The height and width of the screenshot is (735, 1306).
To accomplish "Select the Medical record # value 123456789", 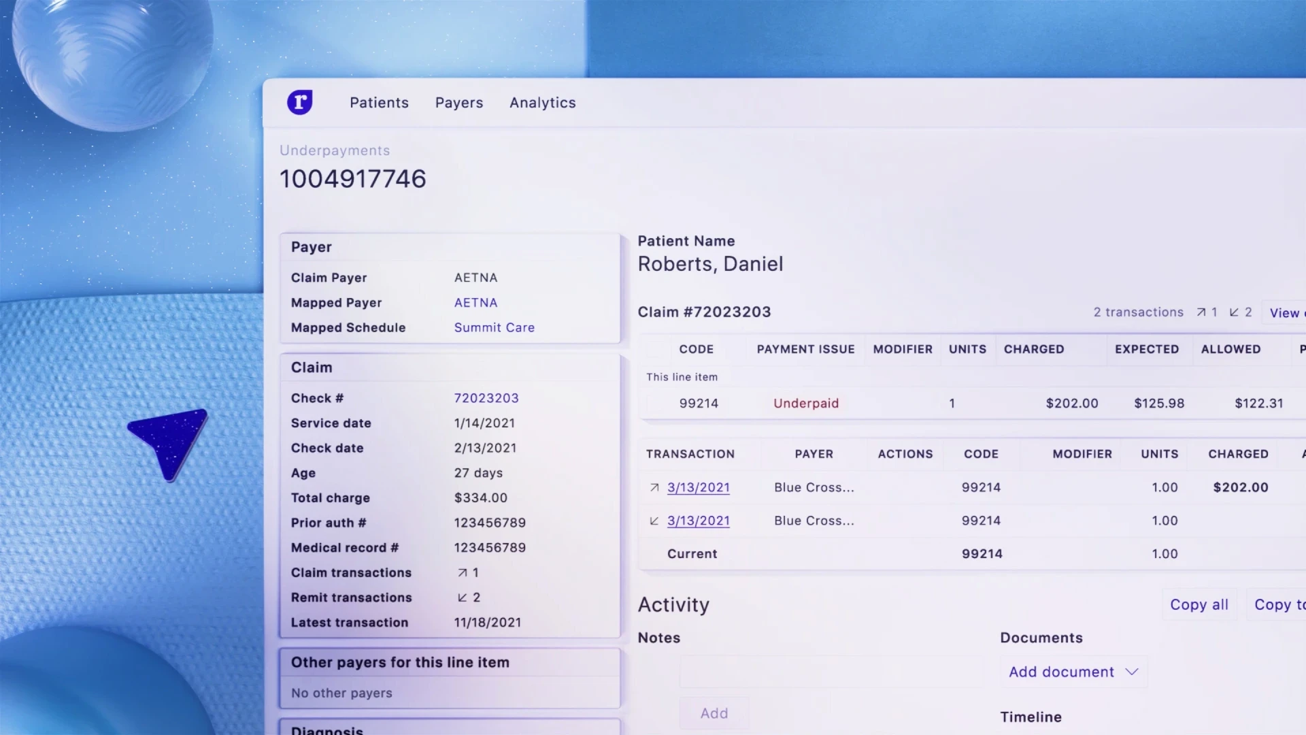I will (490, 548).
